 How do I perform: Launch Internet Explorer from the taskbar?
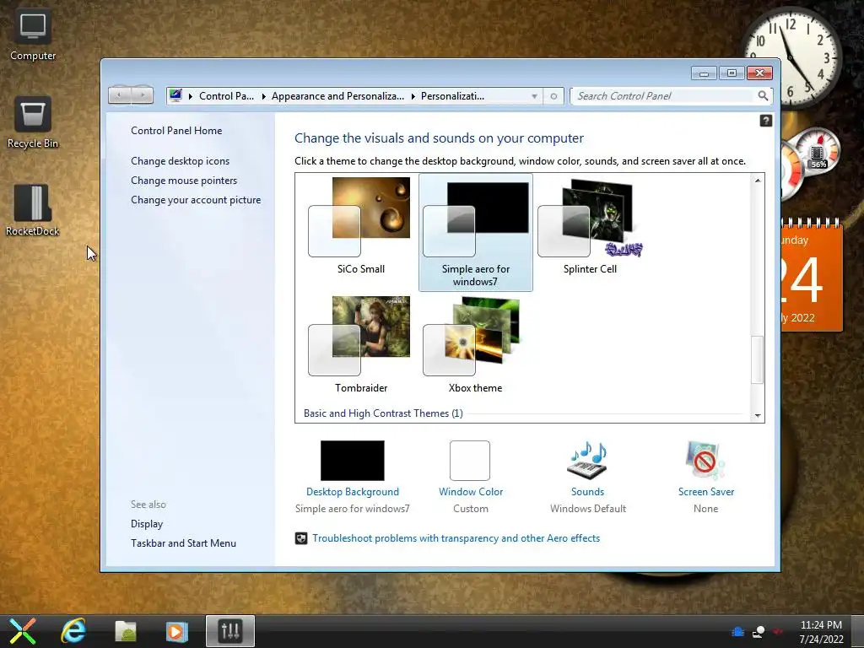[x=73, y=631]
